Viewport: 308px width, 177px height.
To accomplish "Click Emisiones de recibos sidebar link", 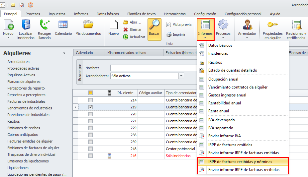I will 24,128.
